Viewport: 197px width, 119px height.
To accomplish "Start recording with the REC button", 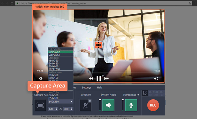I will tap(153, 105).
